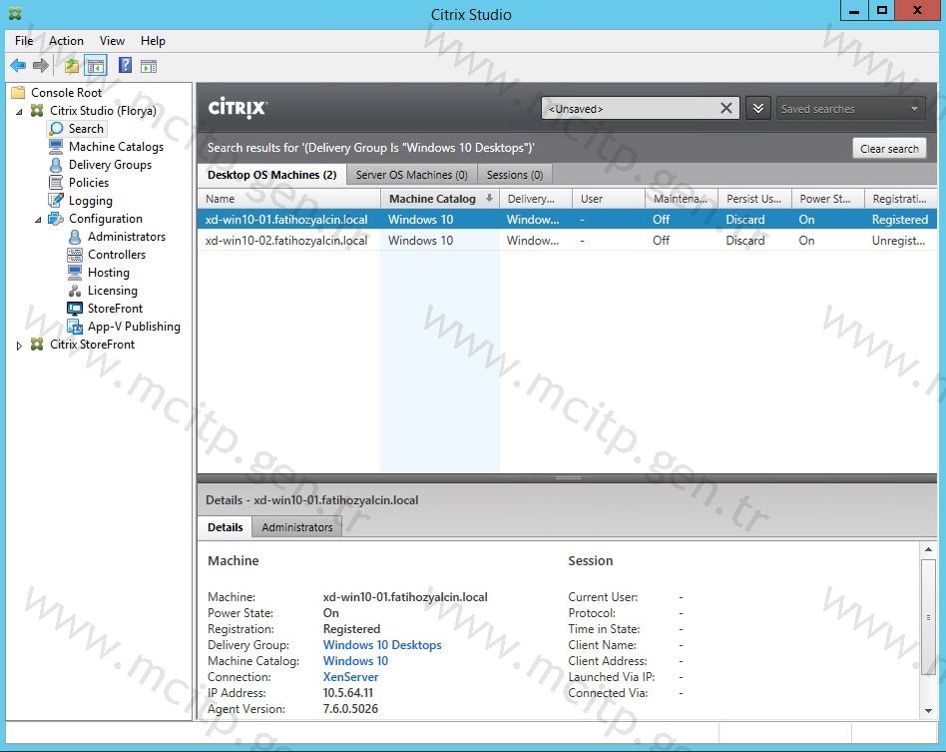Open App-V Publishing node
Viewport: 946px width, 752px height.
pos(134,327)
